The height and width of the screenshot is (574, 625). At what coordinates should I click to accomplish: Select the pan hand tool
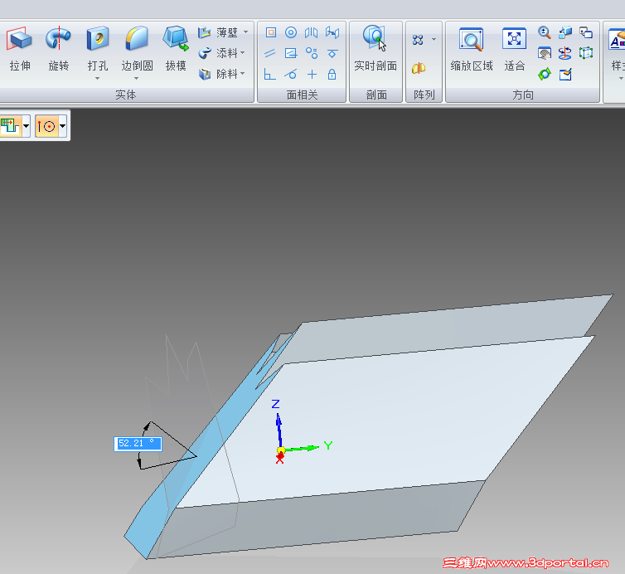click(545, 53)
